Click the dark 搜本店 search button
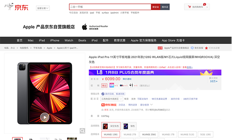This screenshot has width=232, height=140. point(165,7)
